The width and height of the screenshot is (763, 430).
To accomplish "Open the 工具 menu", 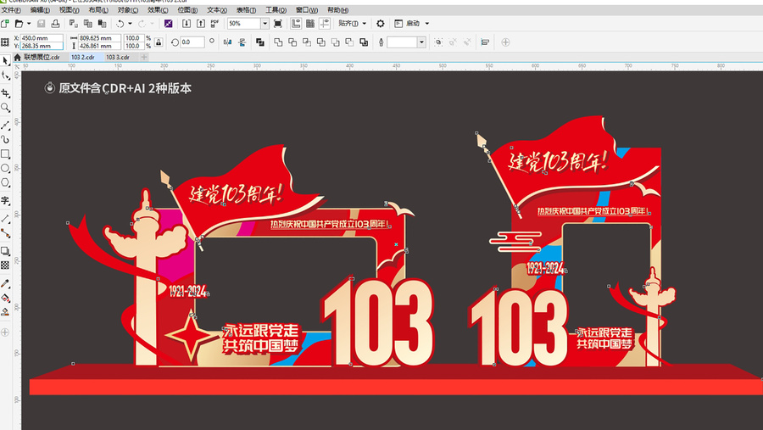I will pos(276,10).
